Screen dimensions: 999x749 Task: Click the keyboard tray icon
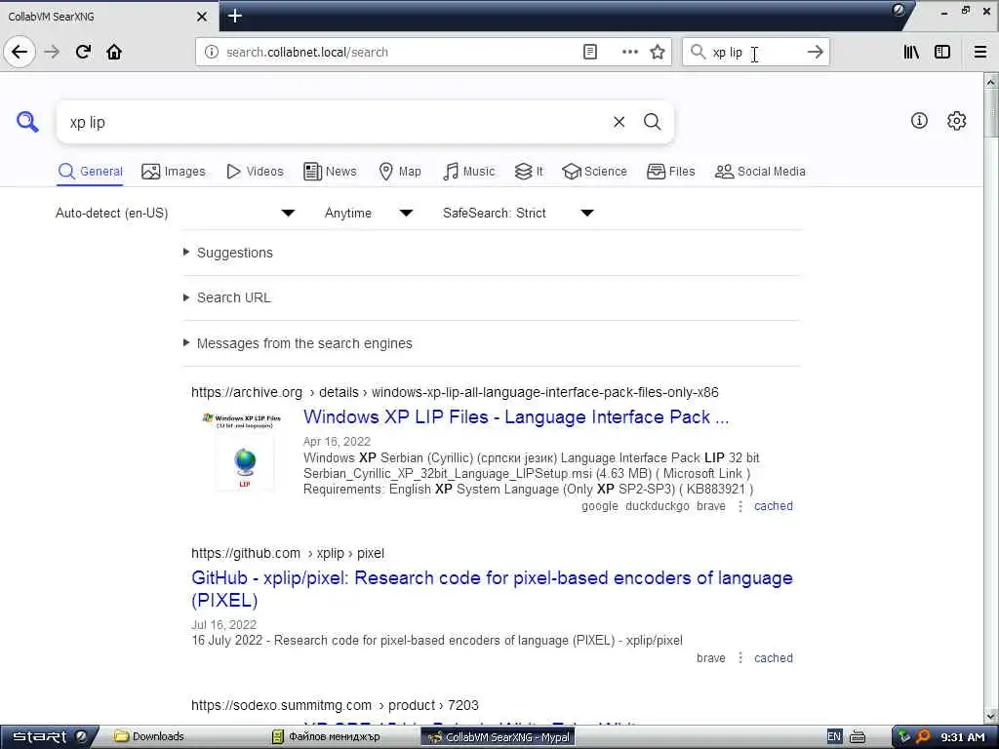tap(858, 737)
